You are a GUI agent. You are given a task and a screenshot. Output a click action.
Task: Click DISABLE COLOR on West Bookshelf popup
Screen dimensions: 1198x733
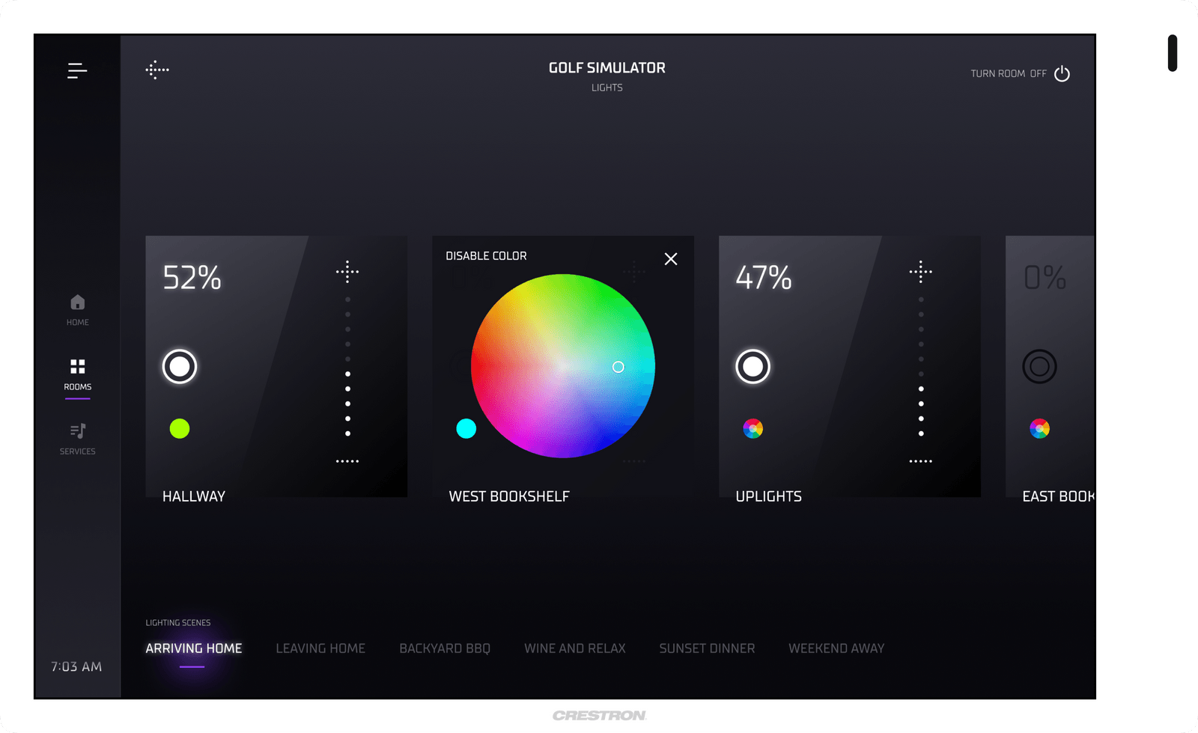pyautogui.click(x=485, y=255)
